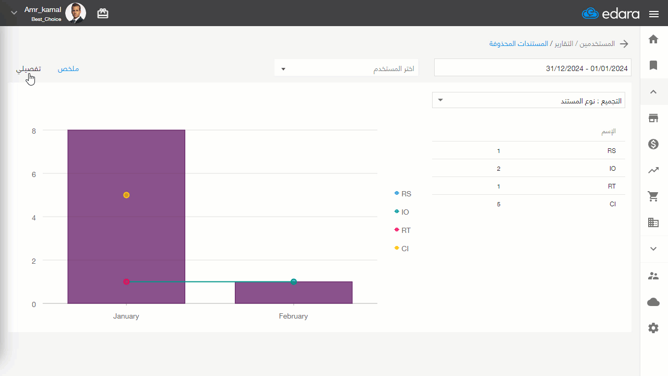Click the yellow CI data point
Image resolution: width=668 pixels, height=376 pixels.
(126, 195)
